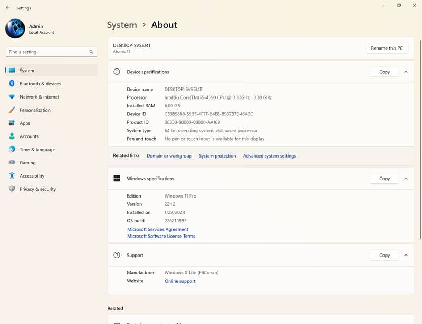
Task: Open Microsoft Software License Terms link
Action: [x=161, y=236]
